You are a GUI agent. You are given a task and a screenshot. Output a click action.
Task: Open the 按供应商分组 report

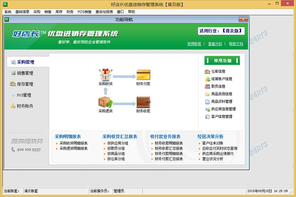click(x=118, y=143)
